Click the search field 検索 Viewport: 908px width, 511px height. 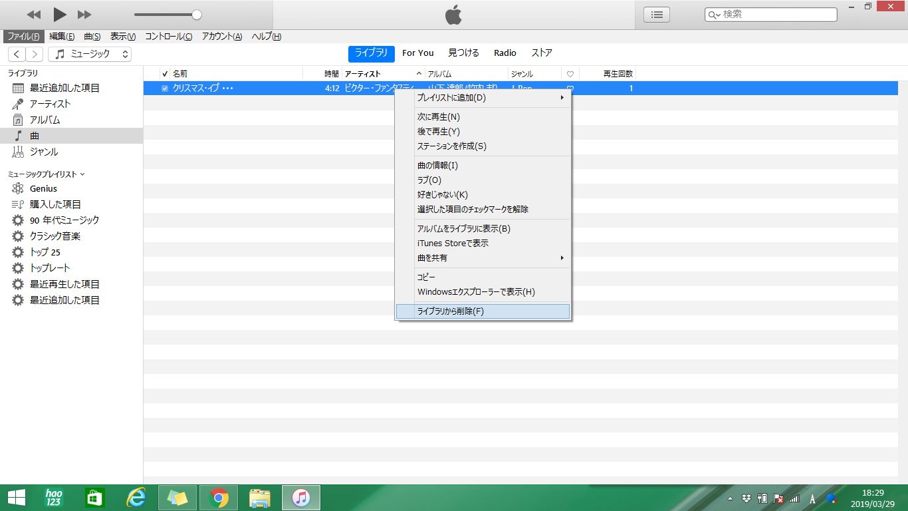770,14
